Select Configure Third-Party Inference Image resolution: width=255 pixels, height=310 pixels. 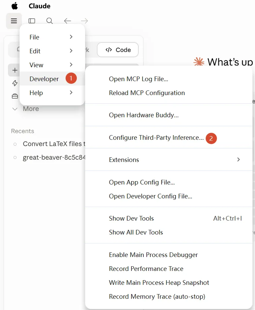[x=169, y=137]
